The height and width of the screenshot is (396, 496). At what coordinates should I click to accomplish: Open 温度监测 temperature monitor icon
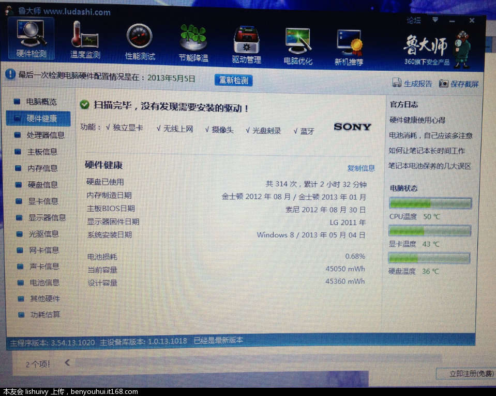(x=85, y=40)
